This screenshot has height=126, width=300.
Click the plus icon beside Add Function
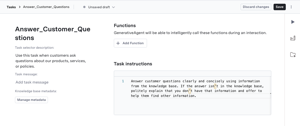(x=118, y=43)
